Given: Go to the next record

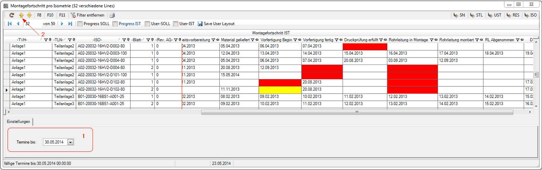Looking at the screenshot, I should 62,24.
